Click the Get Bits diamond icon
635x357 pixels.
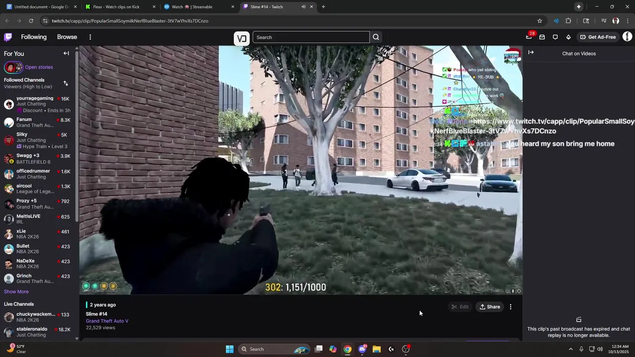click(x=569, y=37)
